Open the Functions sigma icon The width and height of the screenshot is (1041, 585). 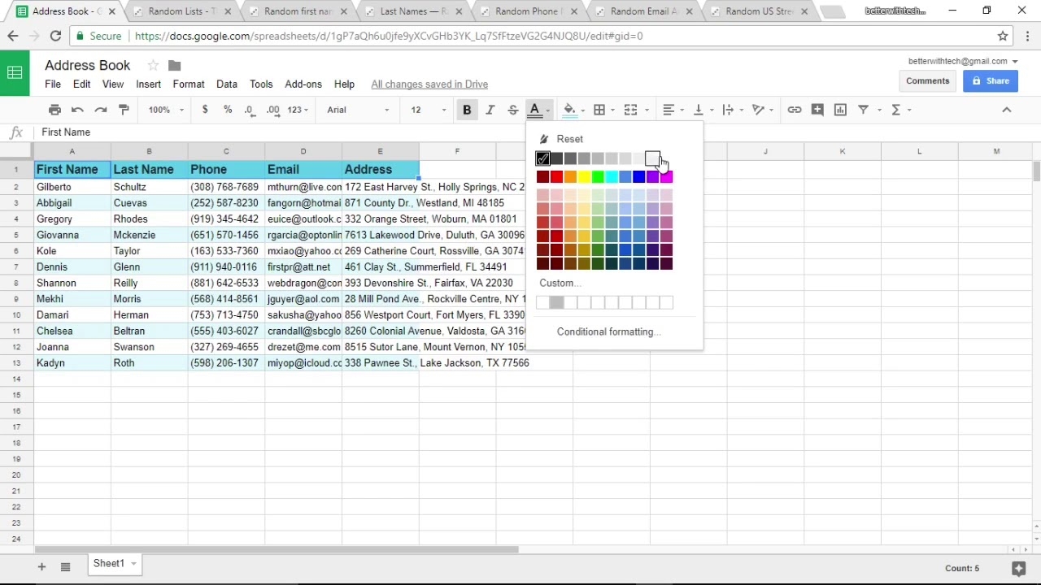[895, 110]
